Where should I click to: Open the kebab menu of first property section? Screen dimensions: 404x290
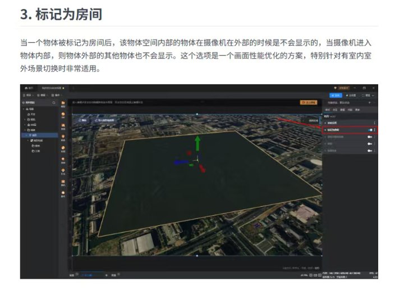point(374,123)
